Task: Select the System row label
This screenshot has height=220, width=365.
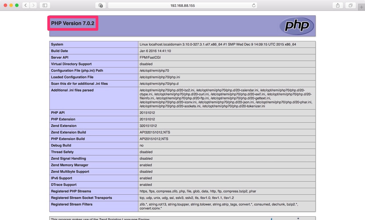Action: pyautogui.click(x=57, y=44)
